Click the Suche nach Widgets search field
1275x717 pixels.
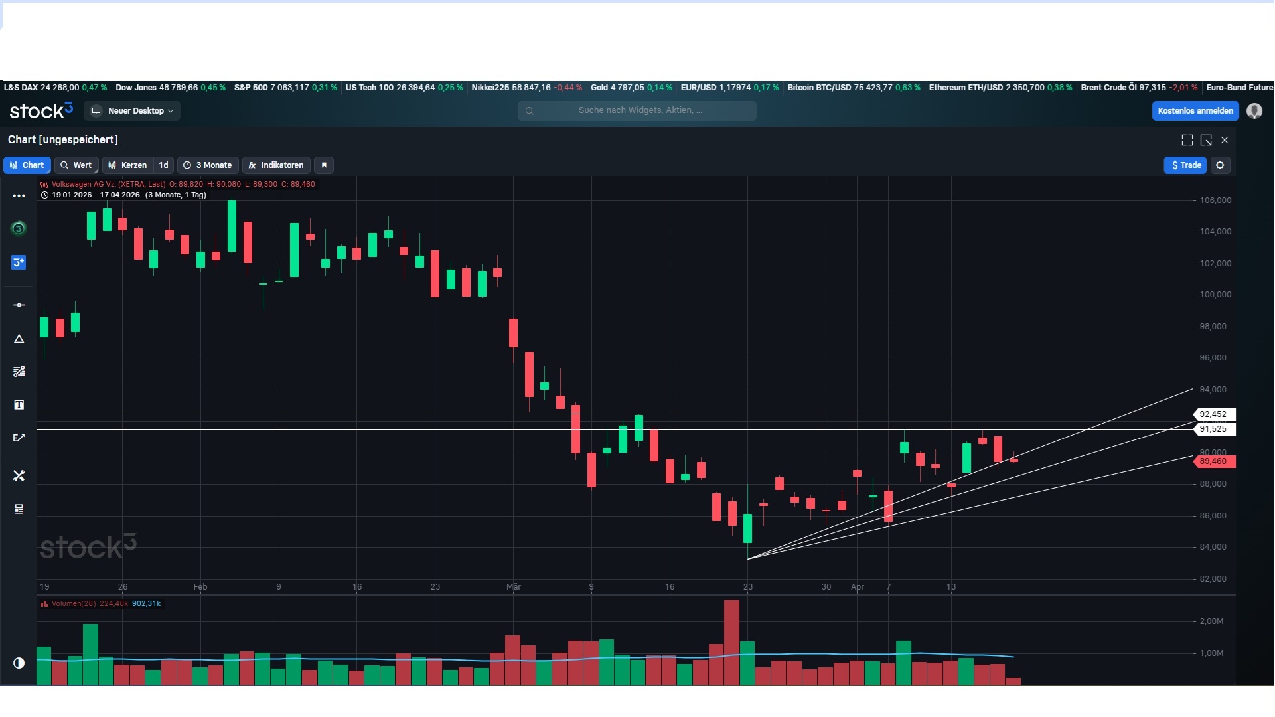pyautogui.click(x=637, y=111)
